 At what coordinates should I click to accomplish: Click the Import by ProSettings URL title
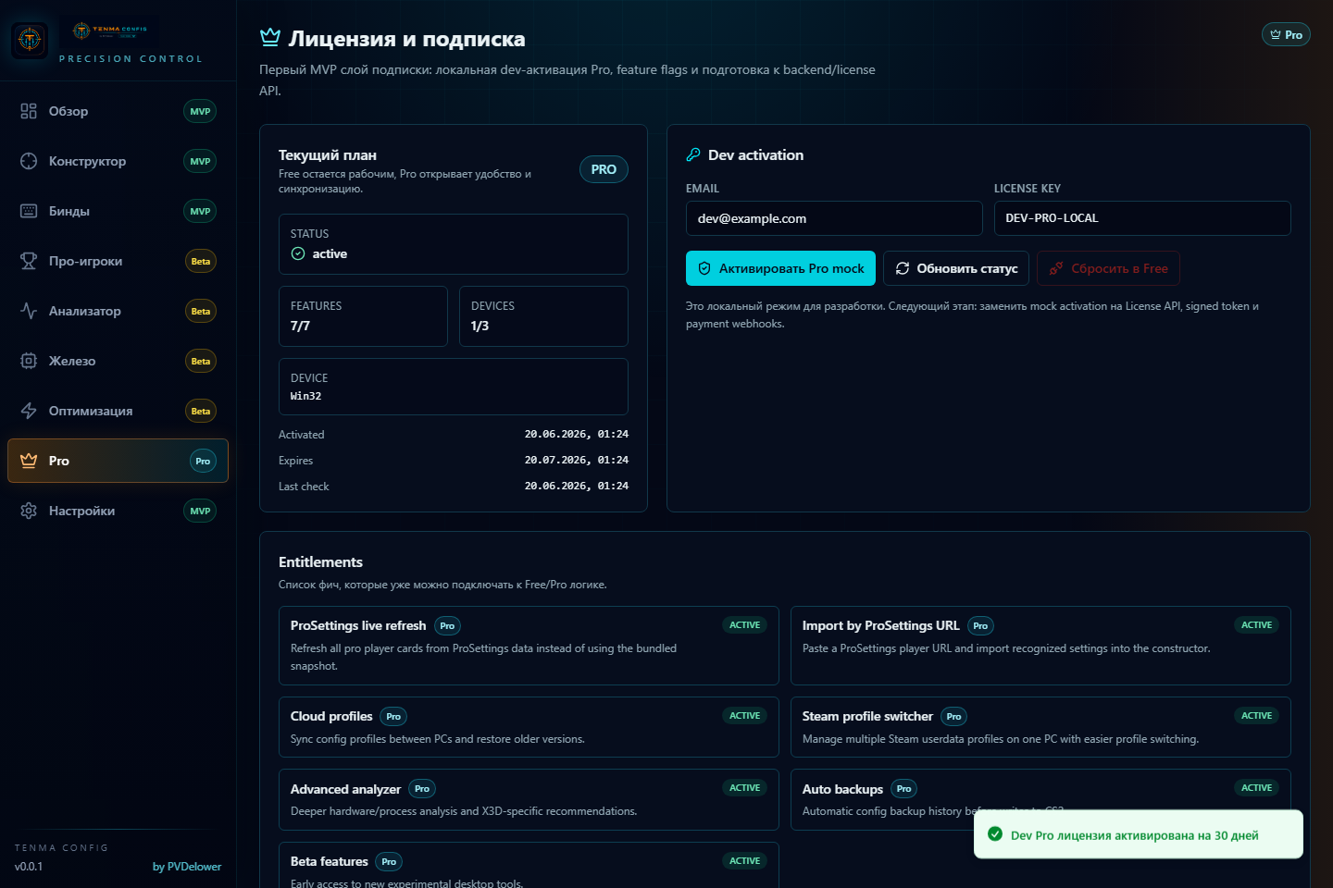[880, 626]
